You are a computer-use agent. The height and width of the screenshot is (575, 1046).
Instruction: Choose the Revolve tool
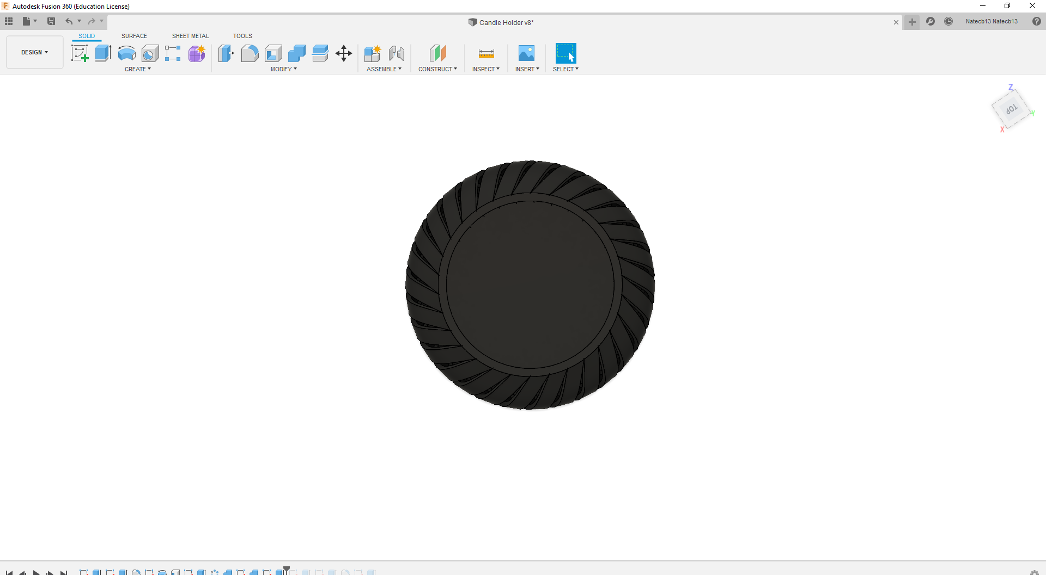click(126, 53)
